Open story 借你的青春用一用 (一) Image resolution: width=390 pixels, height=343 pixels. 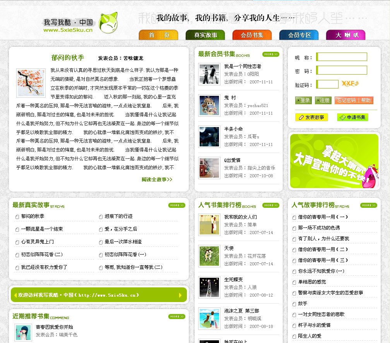(323, 217)
